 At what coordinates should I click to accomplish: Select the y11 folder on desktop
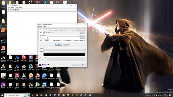(24, 85)
